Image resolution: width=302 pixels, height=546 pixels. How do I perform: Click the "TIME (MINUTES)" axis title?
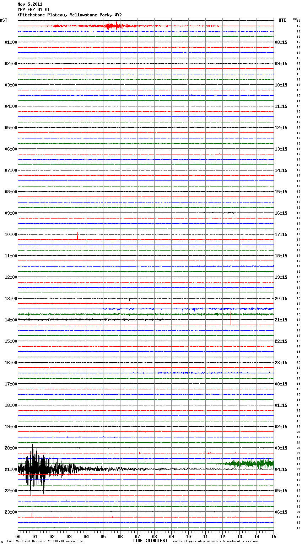pos(150,541)
